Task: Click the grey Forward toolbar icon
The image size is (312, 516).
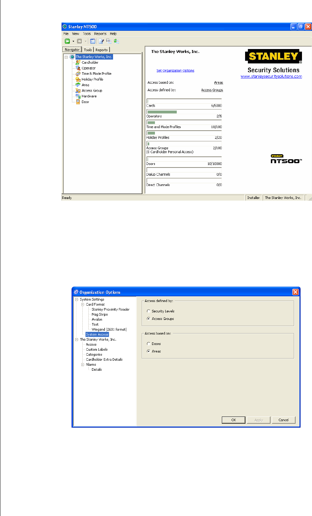Action: click(79, 41)
